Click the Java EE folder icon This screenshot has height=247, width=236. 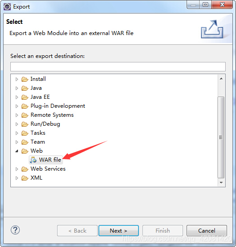[x=25, y=97]
